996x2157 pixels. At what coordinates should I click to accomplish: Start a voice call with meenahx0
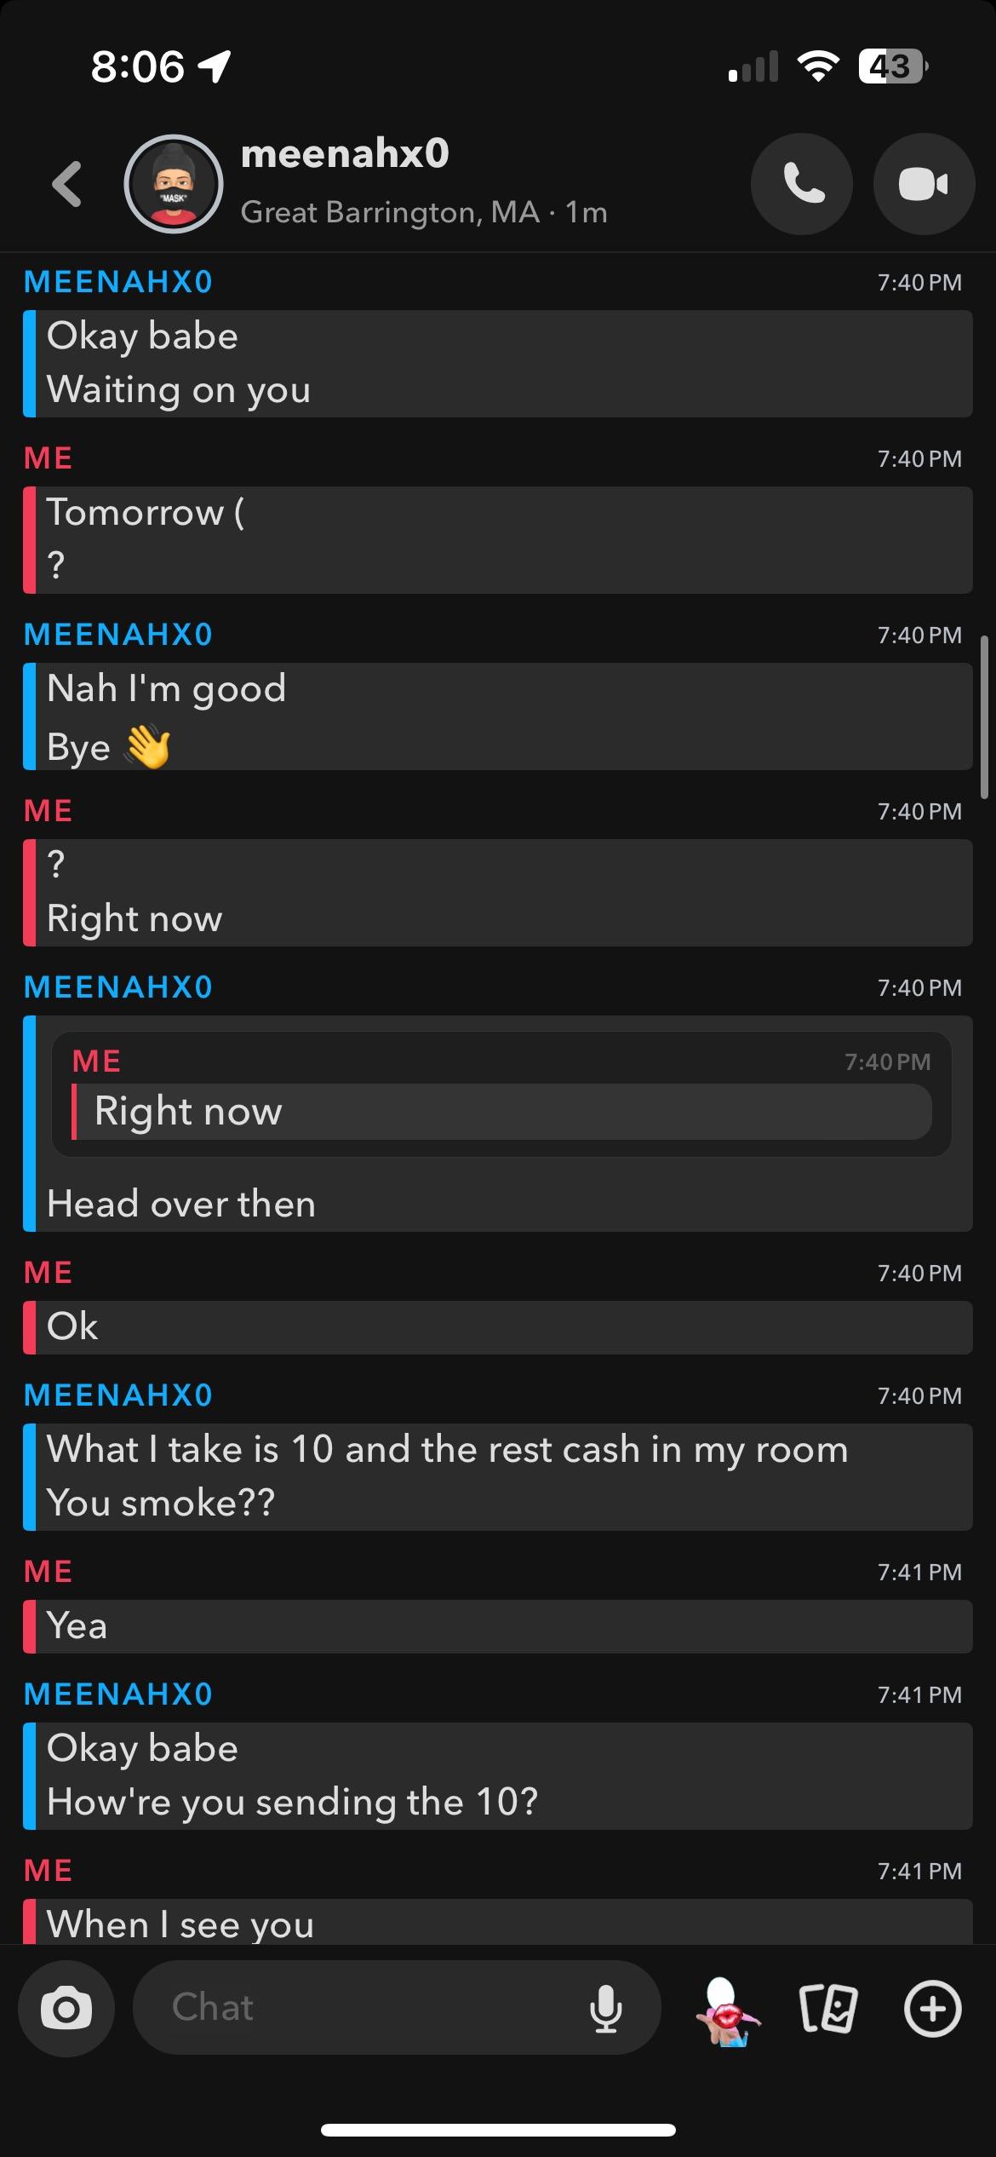point(801,184)
